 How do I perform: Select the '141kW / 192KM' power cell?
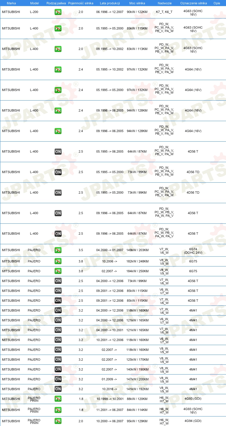pos(138,389)
